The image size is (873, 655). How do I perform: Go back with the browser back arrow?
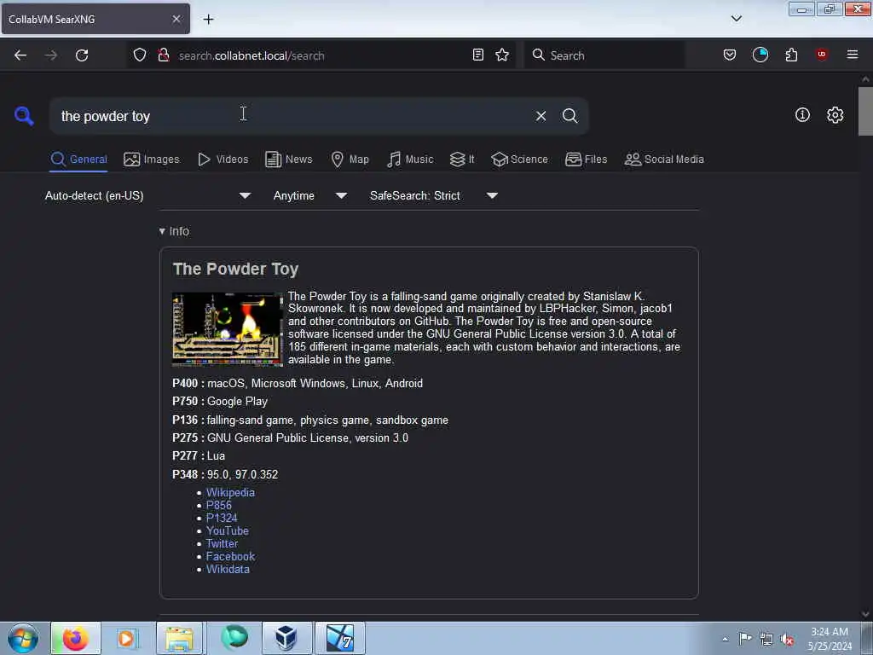20,55
